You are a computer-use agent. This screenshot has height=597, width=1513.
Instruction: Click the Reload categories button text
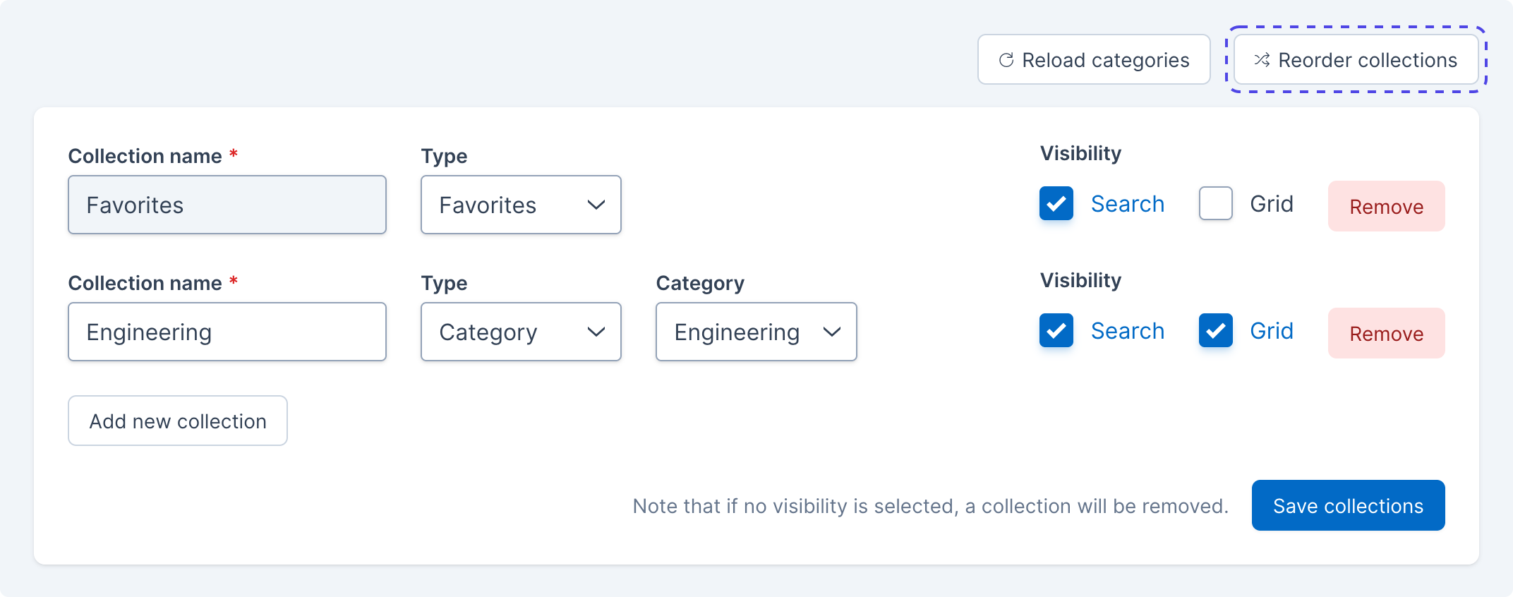pos(1105,60)
